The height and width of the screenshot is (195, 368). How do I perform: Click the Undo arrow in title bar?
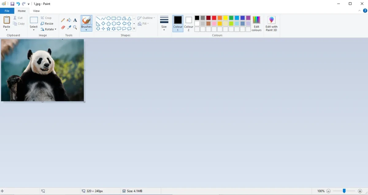coord(18,4)
